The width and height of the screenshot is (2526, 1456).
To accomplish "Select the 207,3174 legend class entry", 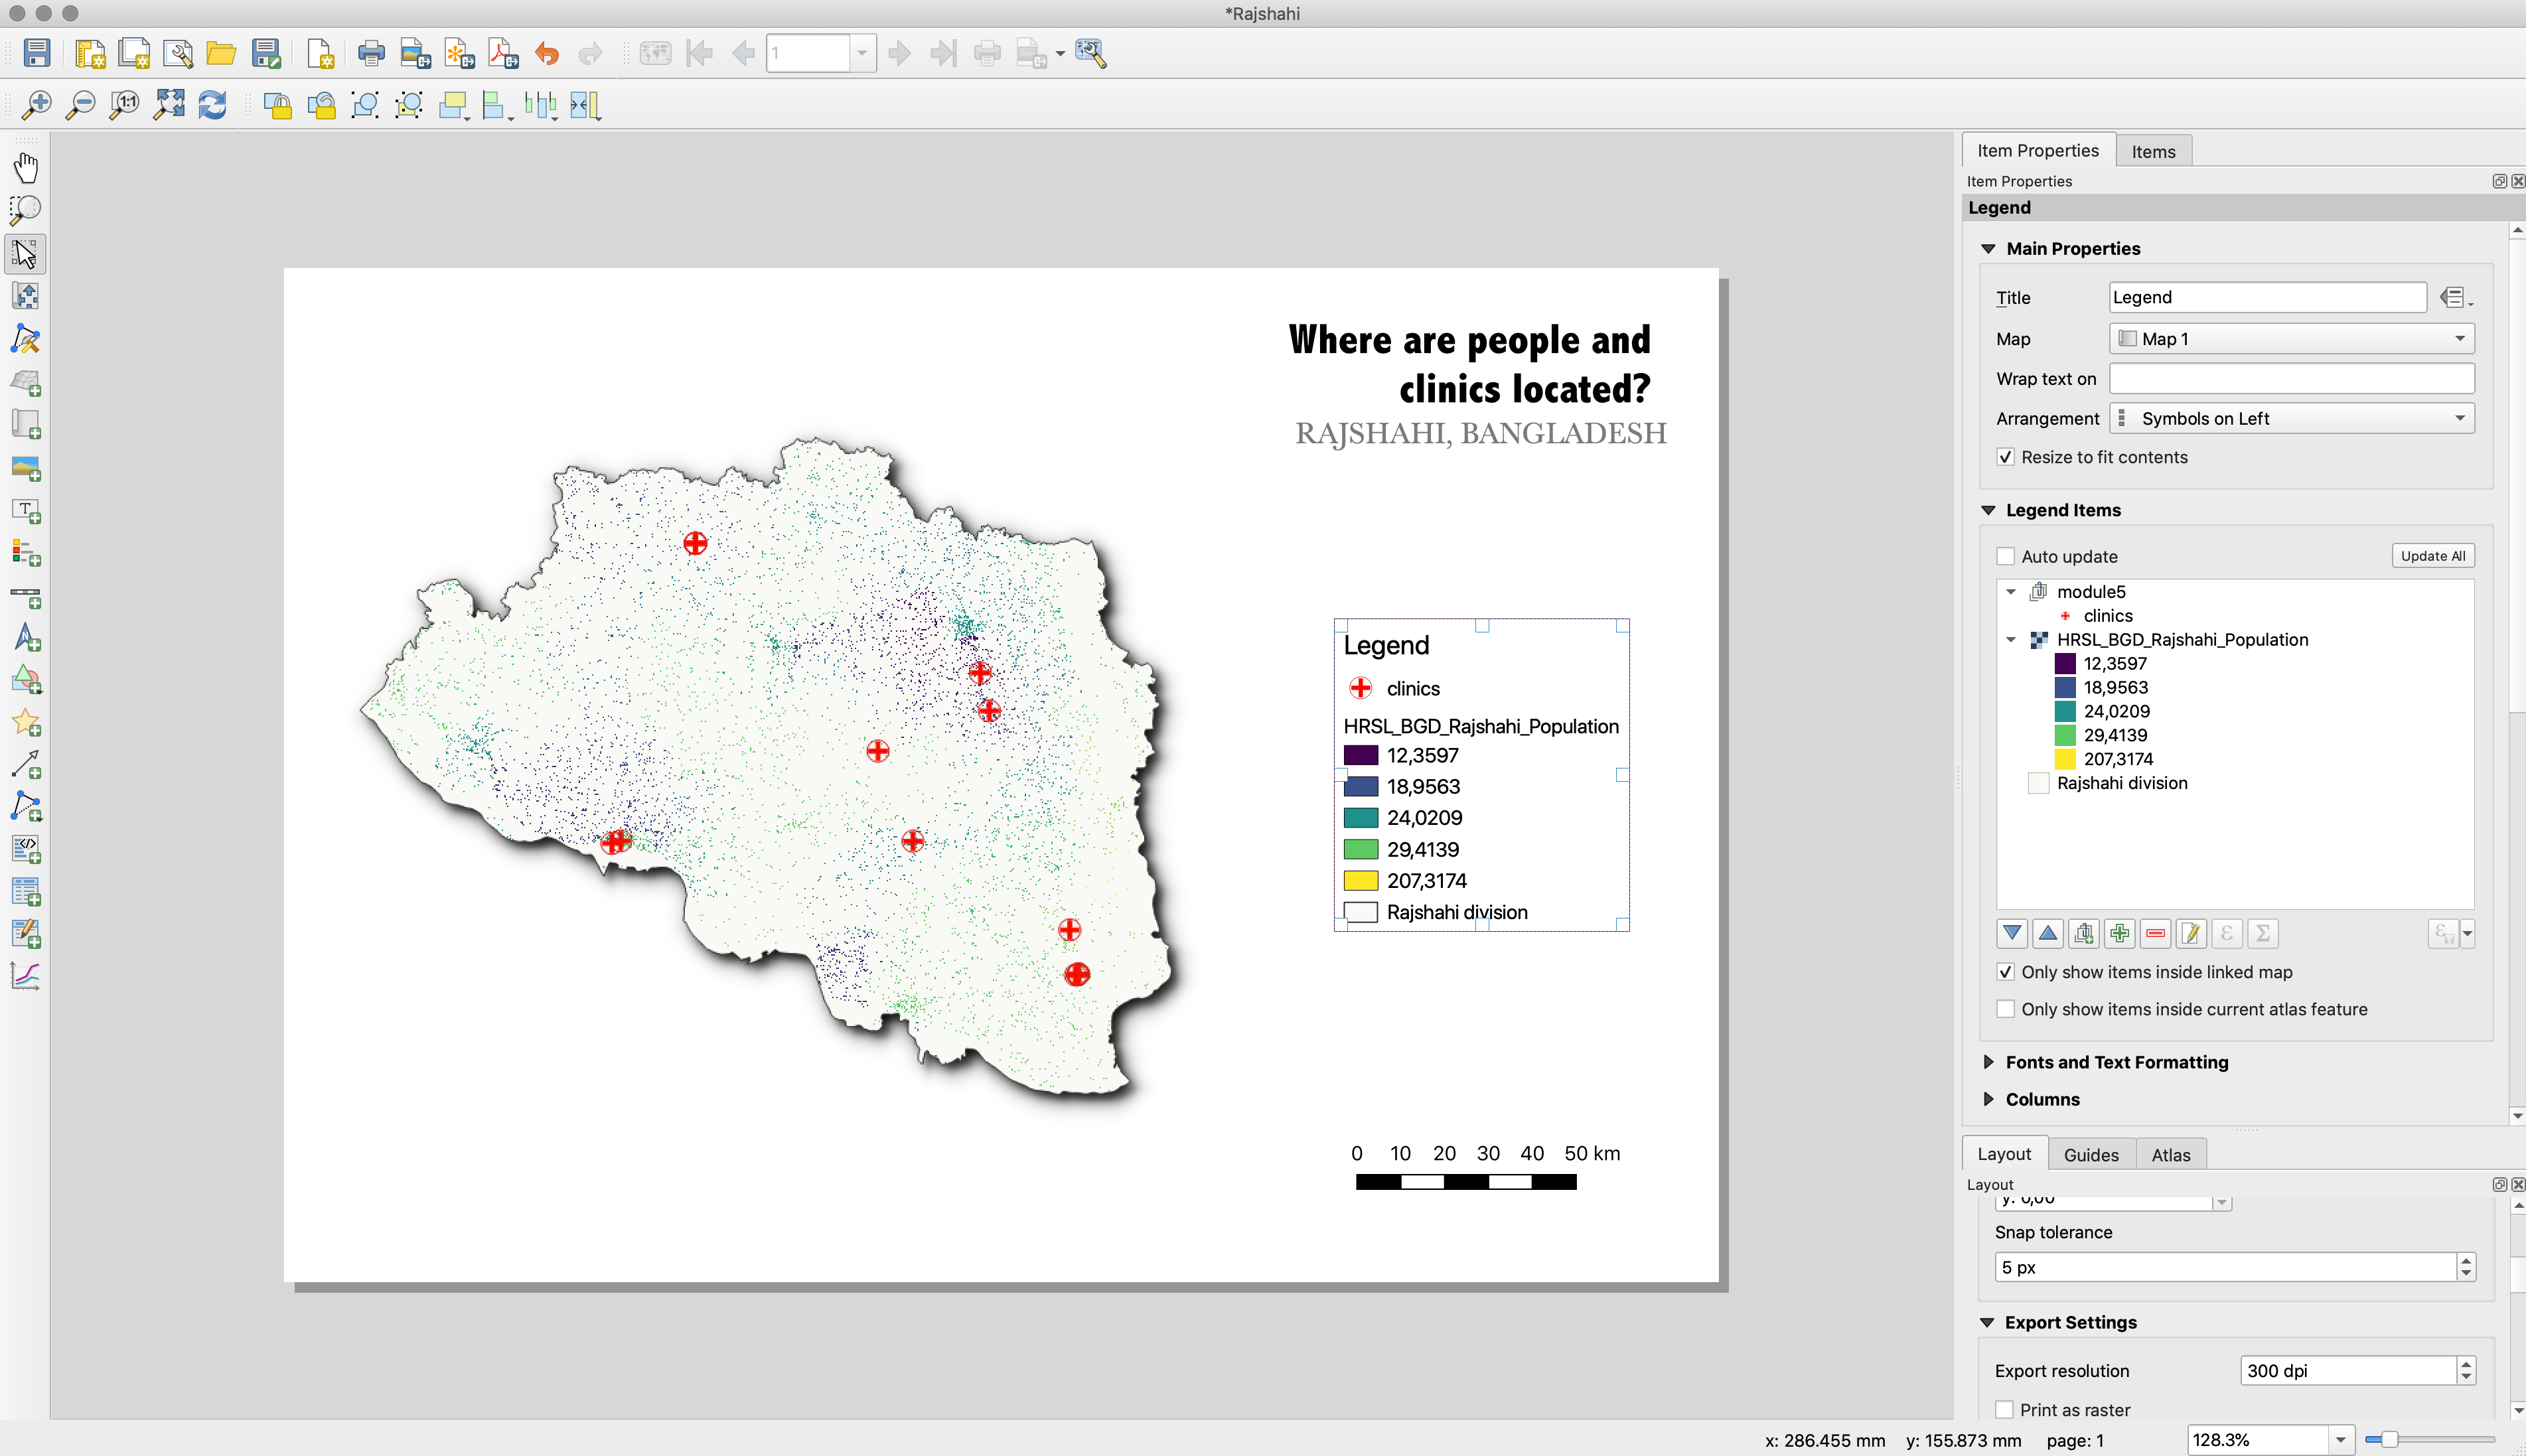I will (x=2118, y=759).
